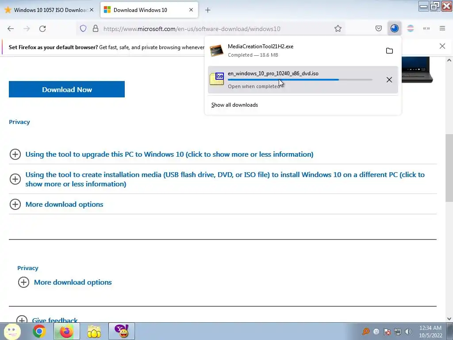Open the Start menu smiley button
453x340 pixels.
(12, 331)
